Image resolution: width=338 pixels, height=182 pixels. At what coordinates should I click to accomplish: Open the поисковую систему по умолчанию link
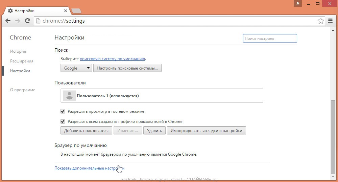(x=113, y=59)
